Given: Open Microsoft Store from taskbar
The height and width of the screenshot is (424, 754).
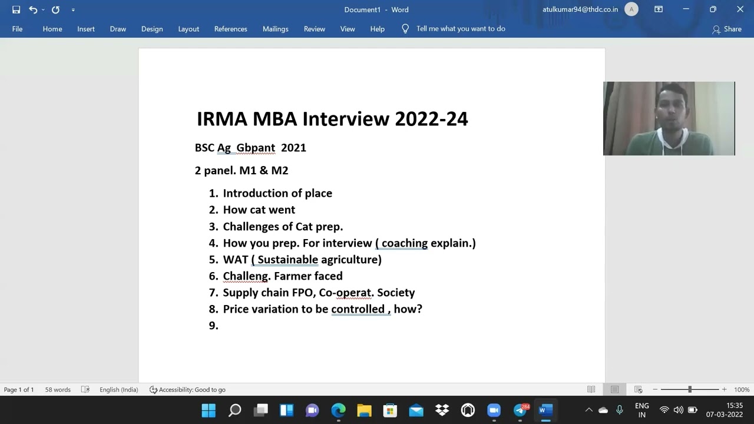Looking at the screenshot, I should tap(390, 410).
